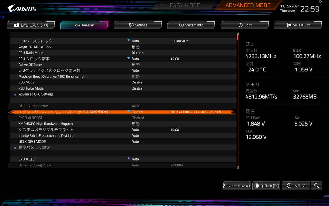Screen dimensions: 329x206
Task: Click the AORUS logo
Action: click(22, 9)
